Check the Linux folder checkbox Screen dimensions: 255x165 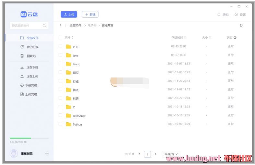(60, 64)
